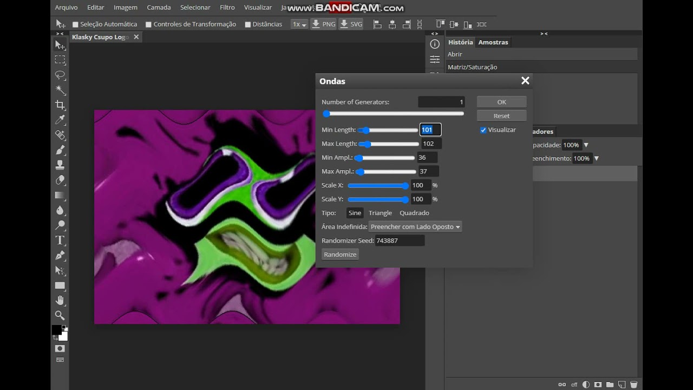Adjust the Scale X slider
This screenshot has width=693, height=390.
[378, 185]
